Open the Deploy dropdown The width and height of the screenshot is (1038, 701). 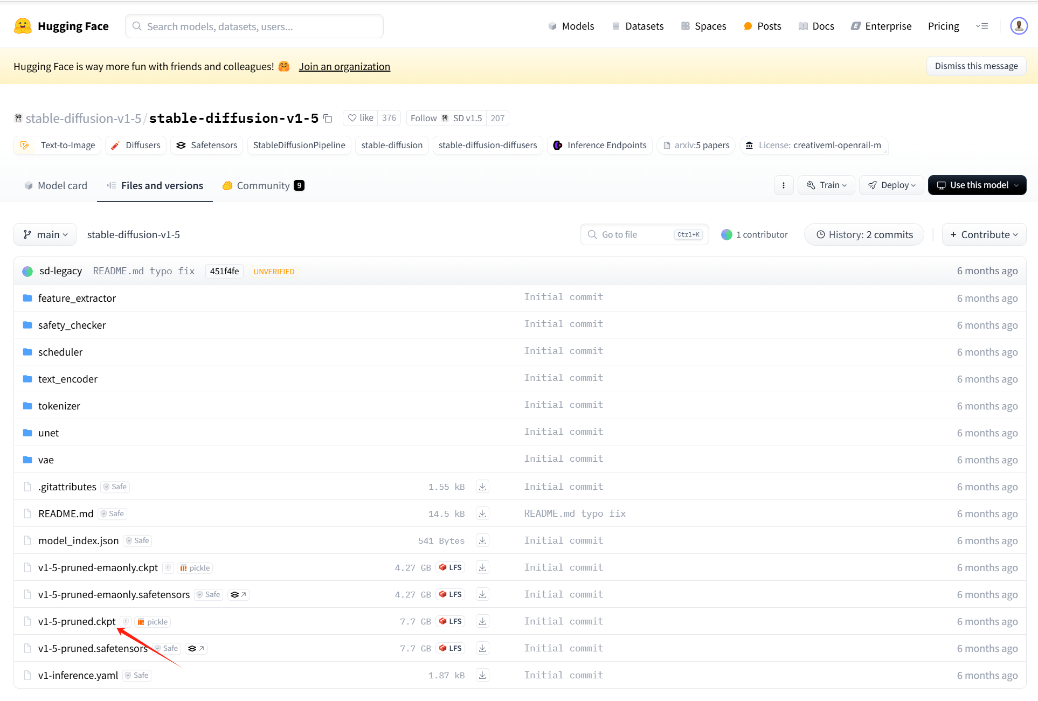[891, 185]
